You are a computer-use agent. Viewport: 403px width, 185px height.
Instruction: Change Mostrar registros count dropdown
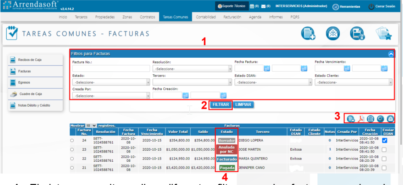coord(91,126)
